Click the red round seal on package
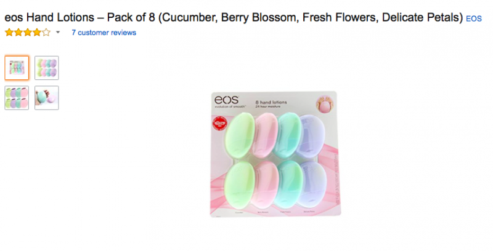The height and width of the screenshot is (251, 493). tap(218, 125)
